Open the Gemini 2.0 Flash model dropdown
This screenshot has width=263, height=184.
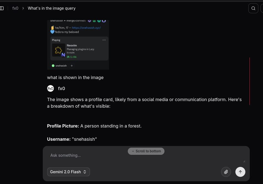click(68, 172)
